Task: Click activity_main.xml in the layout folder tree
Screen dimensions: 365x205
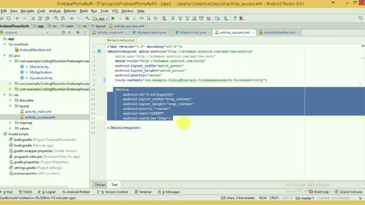Action: click(x=38, y=112)
